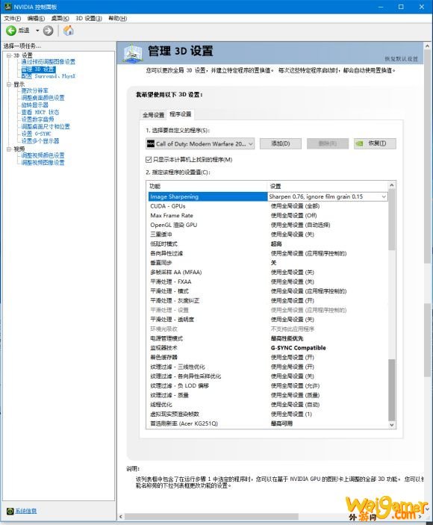This screenshot has width=433, height=525.
Task: Select 首选刷新率 (Acer KG251Q) row
Action: pyautogui.click(x=268, y=423)
